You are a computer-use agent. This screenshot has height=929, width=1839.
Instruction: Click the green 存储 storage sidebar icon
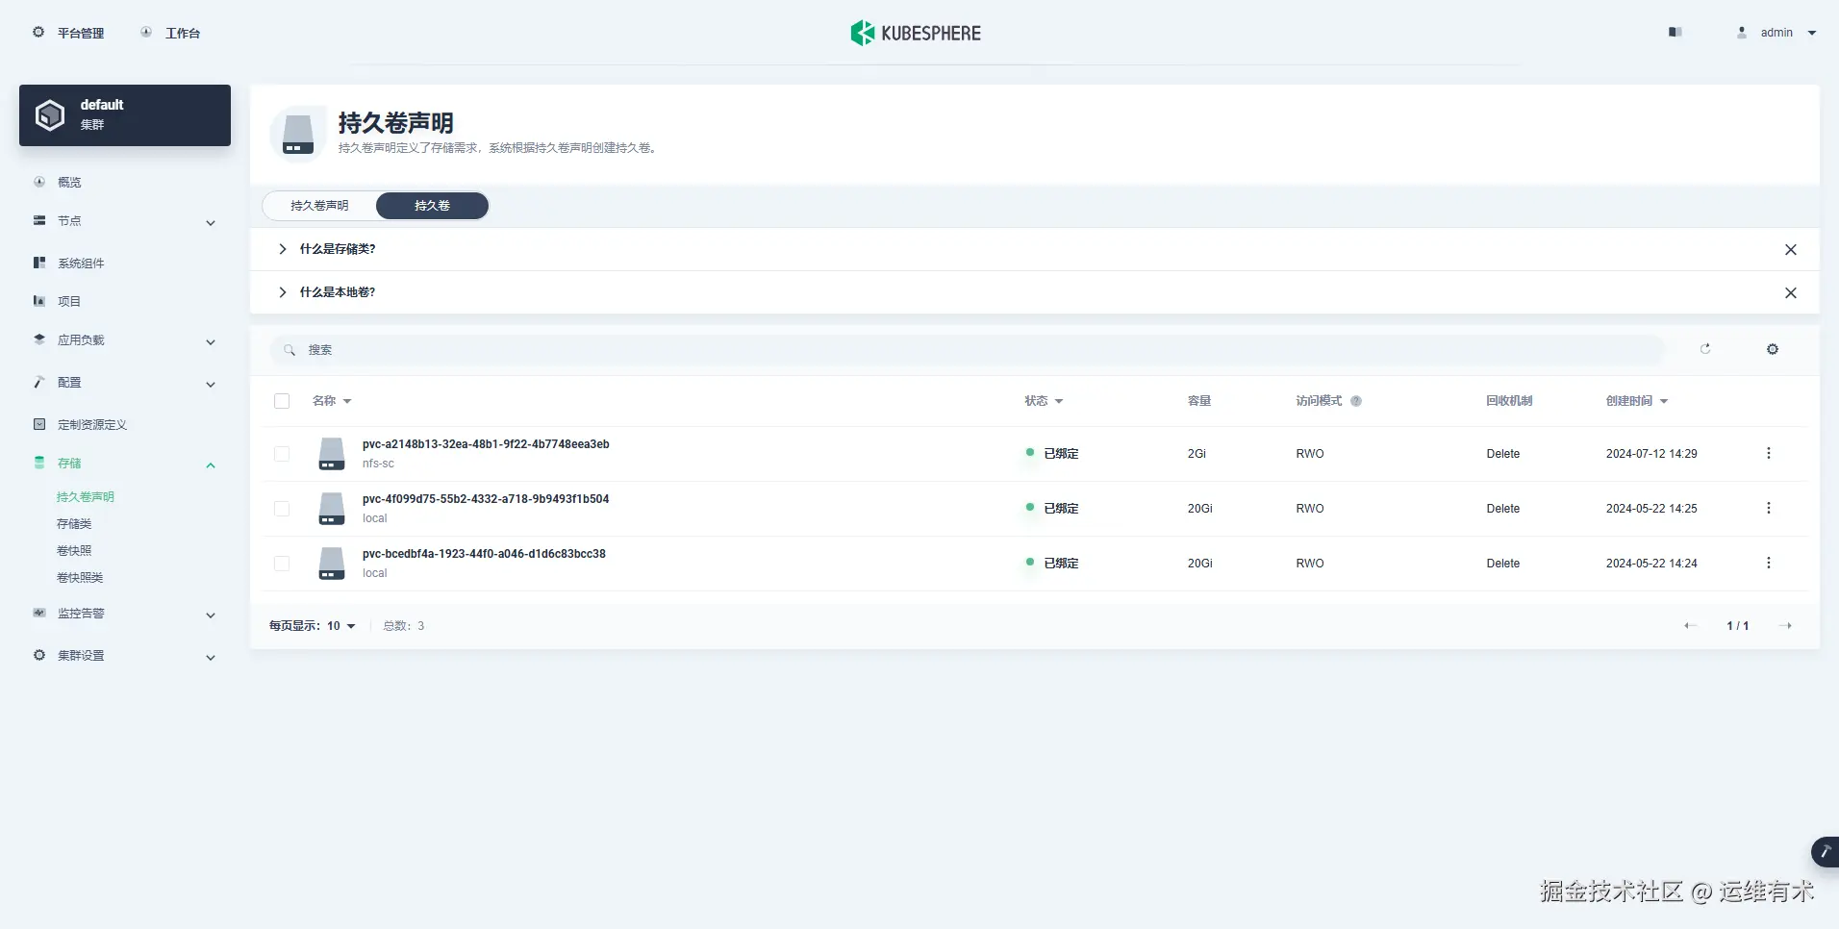39,463
